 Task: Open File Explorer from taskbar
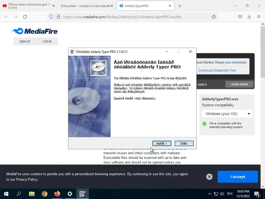(32, 194)
